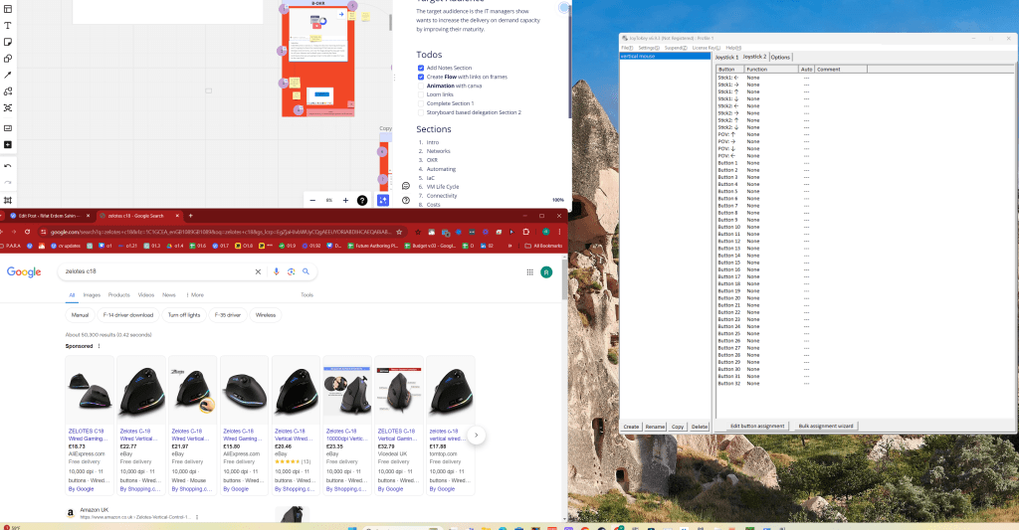The image size is (1019, 530).
Task: Redo action on whiteboard
Action: [8, 183]
